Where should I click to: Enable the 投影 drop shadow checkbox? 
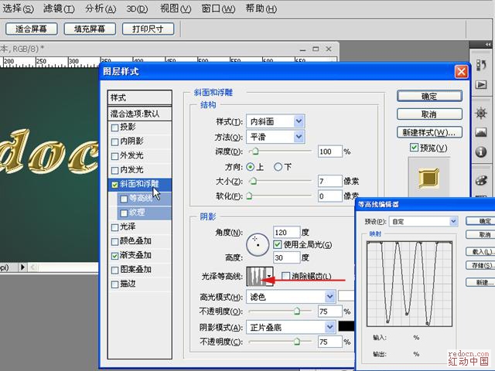(115, 127)
